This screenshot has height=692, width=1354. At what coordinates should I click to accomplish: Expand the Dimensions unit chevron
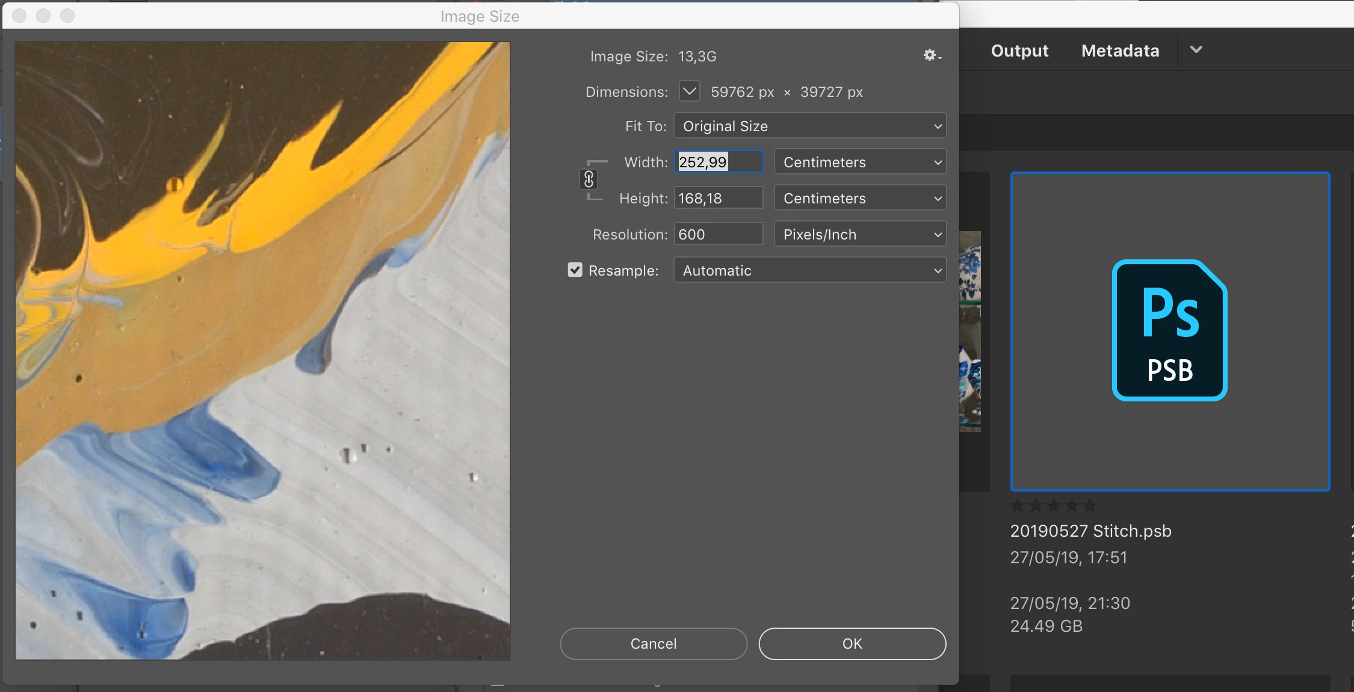click(689, 91)
